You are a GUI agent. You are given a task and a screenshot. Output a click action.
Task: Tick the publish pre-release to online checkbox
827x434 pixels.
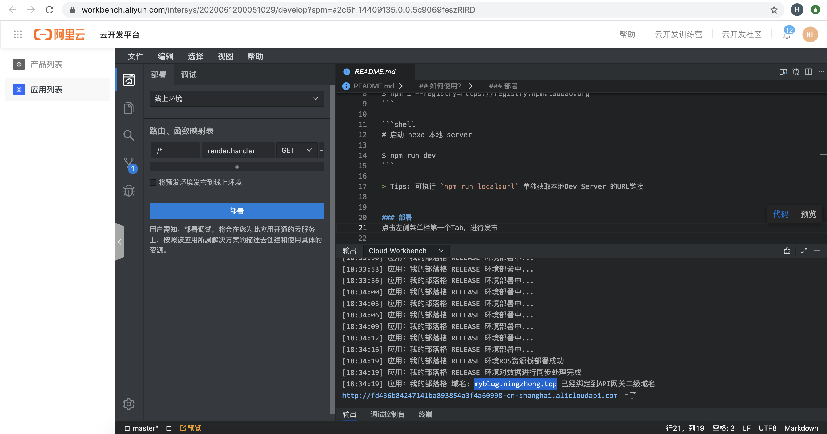153,182
